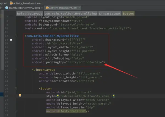This screenshot has height=117, width=165.
Task: Click the android:fitsSystemWindows="true" attribute
Action: (x=53, y=21)
